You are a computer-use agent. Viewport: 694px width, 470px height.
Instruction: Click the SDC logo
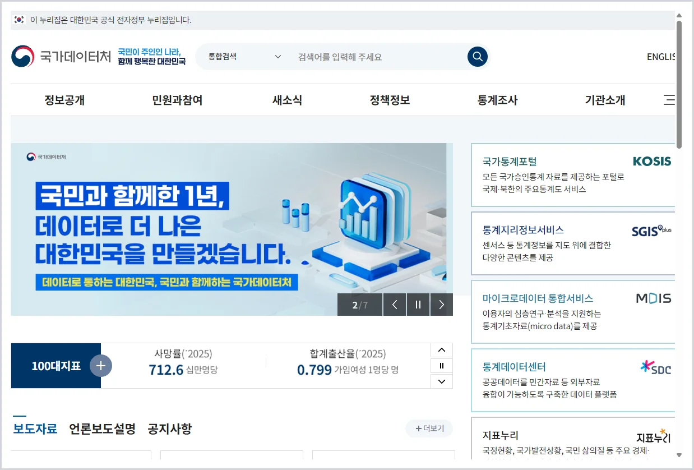pyautogui.click(x=656, y=368)
